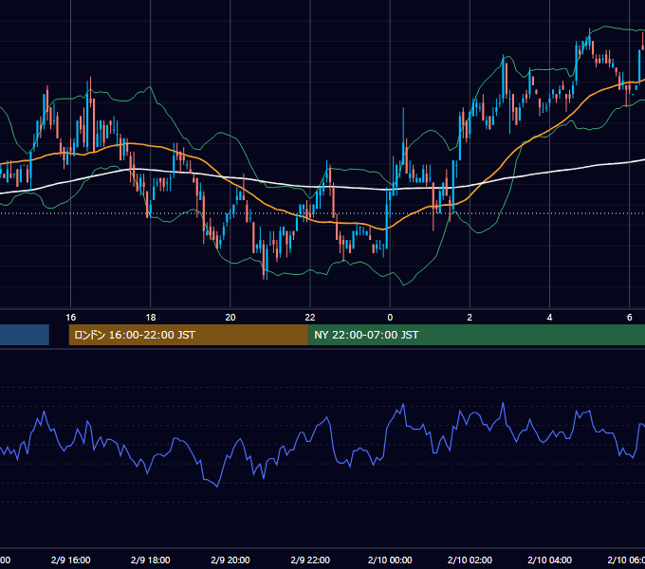Click the "2" hour label on the price chart axis
Screen dimensions: 645x569
pyautogui.click(x=470, y=317)
